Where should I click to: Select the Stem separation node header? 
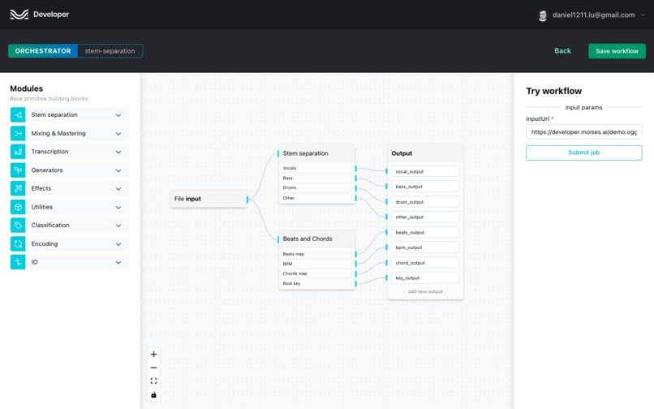(316, 153)
